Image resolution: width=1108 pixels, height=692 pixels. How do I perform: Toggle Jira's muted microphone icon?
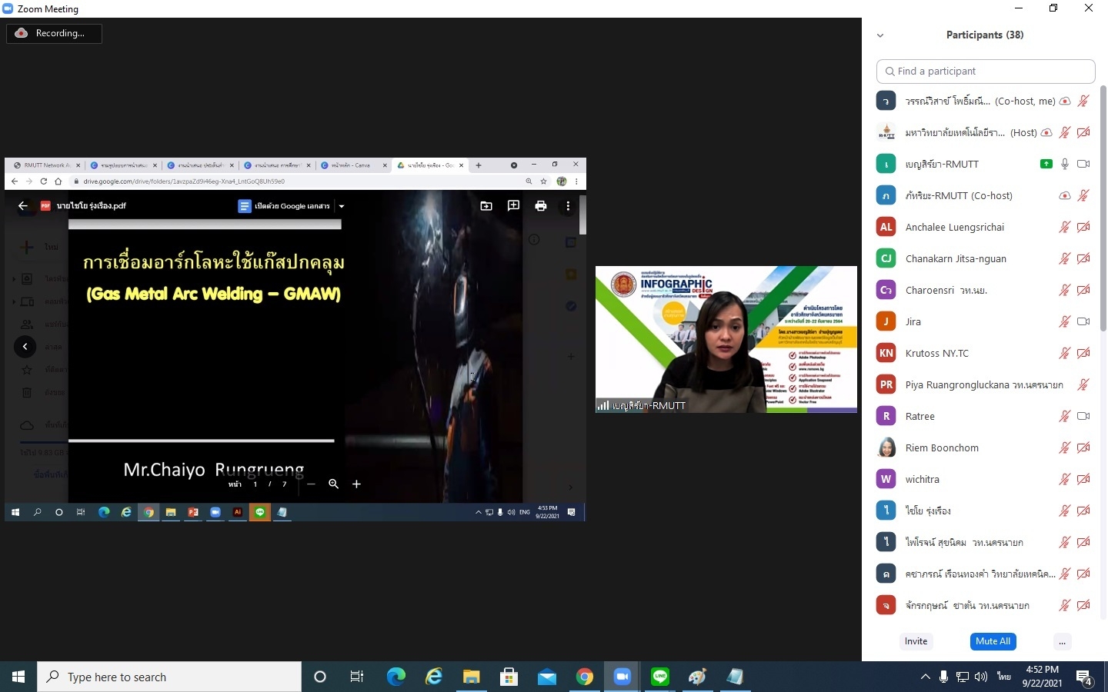(1065, 321)
